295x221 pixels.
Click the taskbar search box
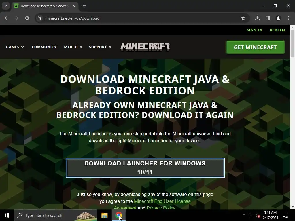(55, 215)
